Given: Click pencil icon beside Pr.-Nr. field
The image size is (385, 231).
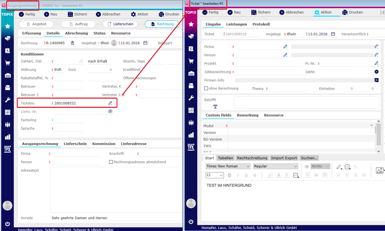Looking at the screenshot, I should [x=377, y=64].
